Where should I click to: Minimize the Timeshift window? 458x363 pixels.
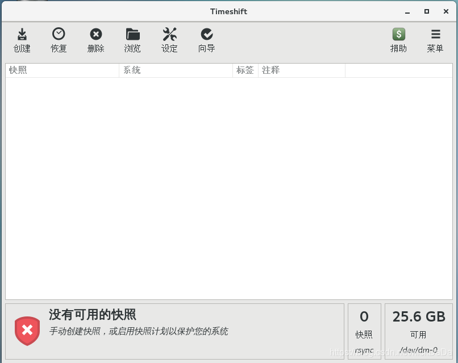[x=407, y=12]
